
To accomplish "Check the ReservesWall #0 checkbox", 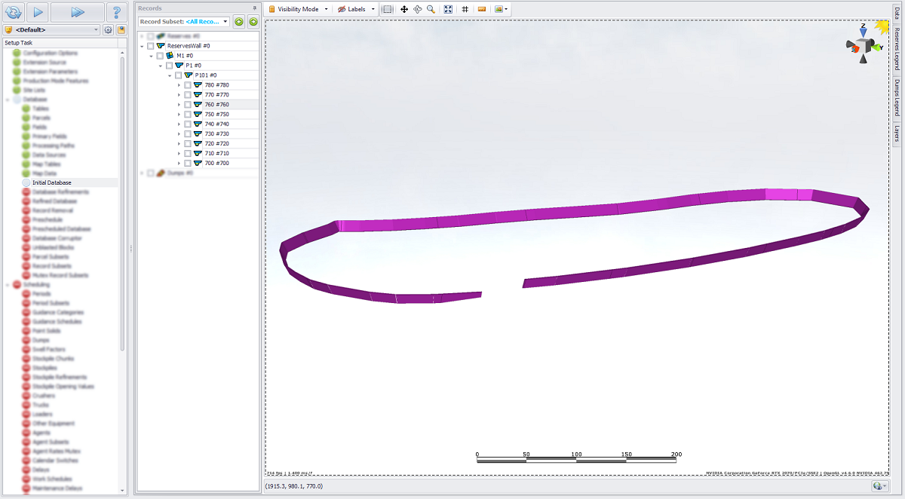I will click(x=151, y=46).
